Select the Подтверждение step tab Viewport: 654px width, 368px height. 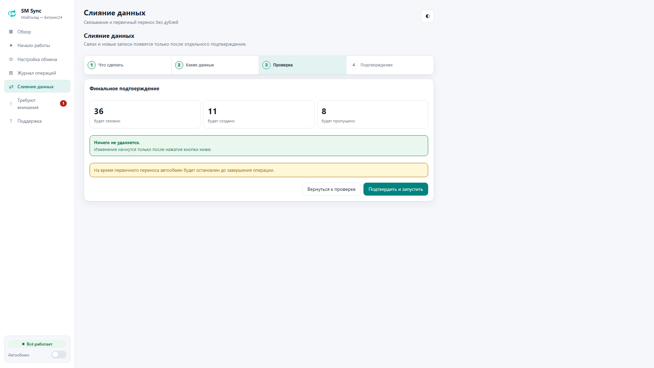point(390,65)
